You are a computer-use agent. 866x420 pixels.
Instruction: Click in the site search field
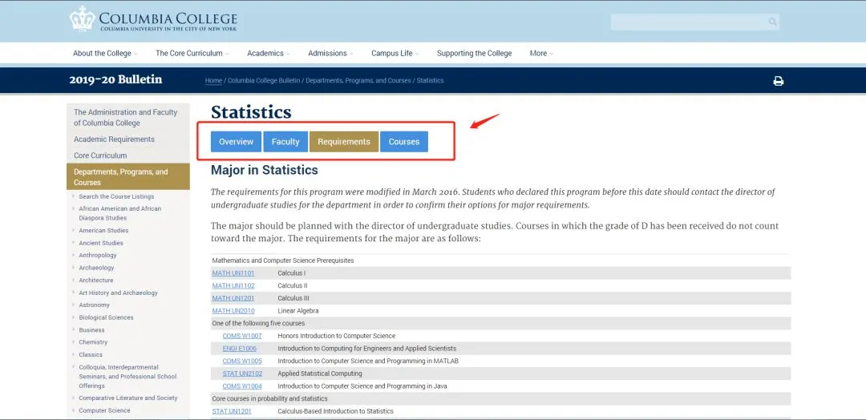pos(686,22)
